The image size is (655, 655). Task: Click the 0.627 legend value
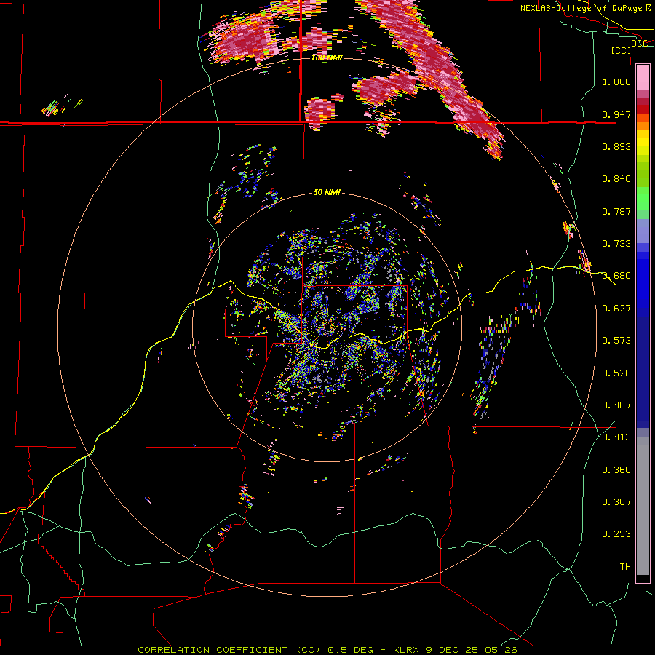point(616,308)
